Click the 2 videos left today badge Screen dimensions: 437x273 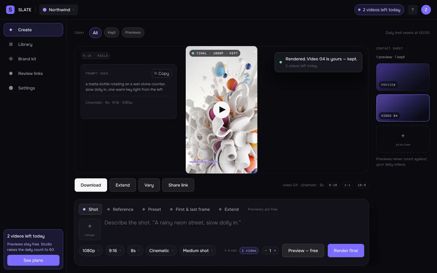[379, 10]
